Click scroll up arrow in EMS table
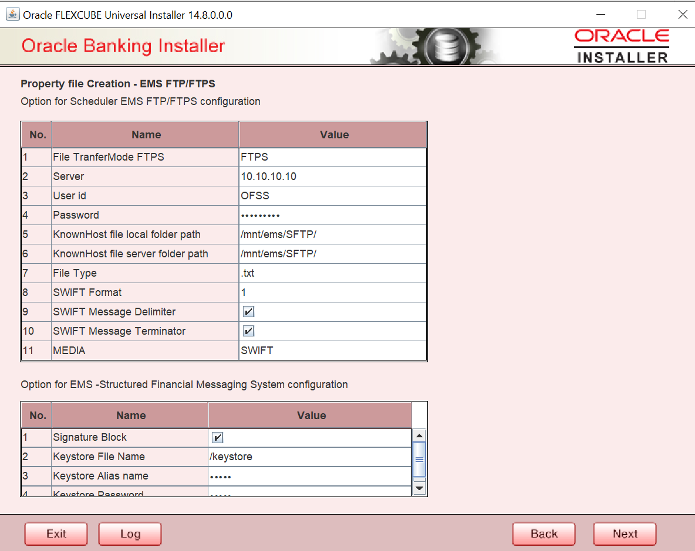This screenshot has width=695, height=551. (x=419, y=436)
